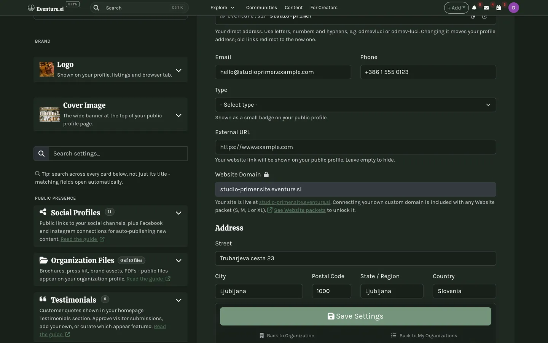Open the Select type dropdown

pos(355,105)
